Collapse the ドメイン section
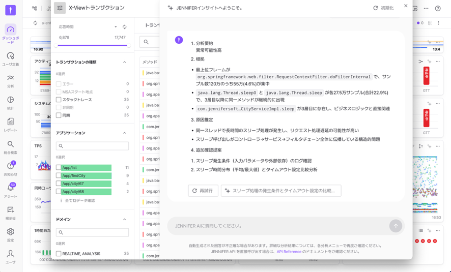The image size is (451, 272). coord(125,220)
